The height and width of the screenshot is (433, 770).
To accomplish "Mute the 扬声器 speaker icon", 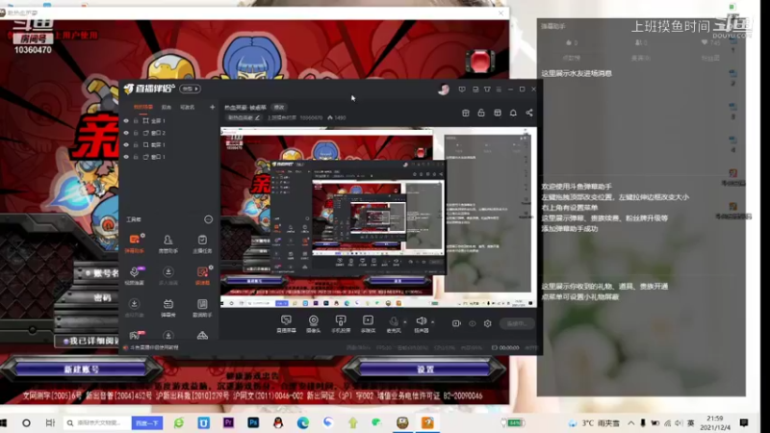I will tap(421, 321).
